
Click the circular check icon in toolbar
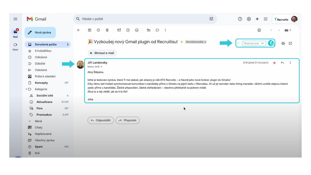(x=259, y=30)
